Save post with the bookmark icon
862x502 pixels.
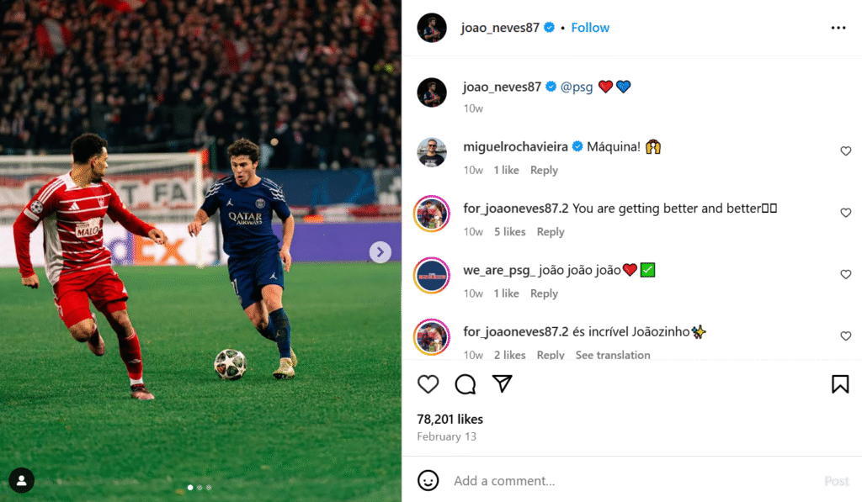pyautogui.click(x=839, y=384)
